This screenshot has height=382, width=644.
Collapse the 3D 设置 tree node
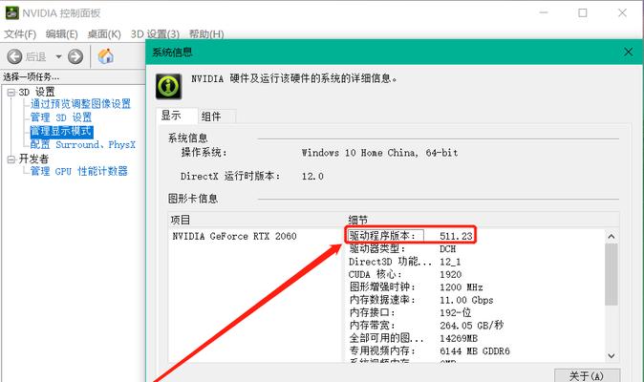(11, 93)
